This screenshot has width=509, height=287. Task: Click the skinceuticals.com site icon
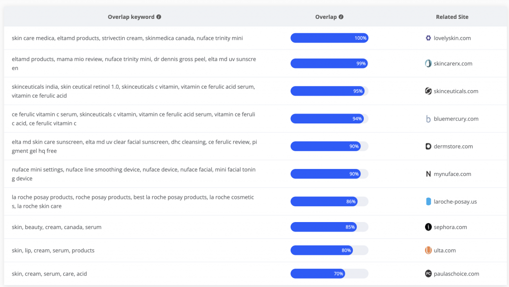(428, 91)
